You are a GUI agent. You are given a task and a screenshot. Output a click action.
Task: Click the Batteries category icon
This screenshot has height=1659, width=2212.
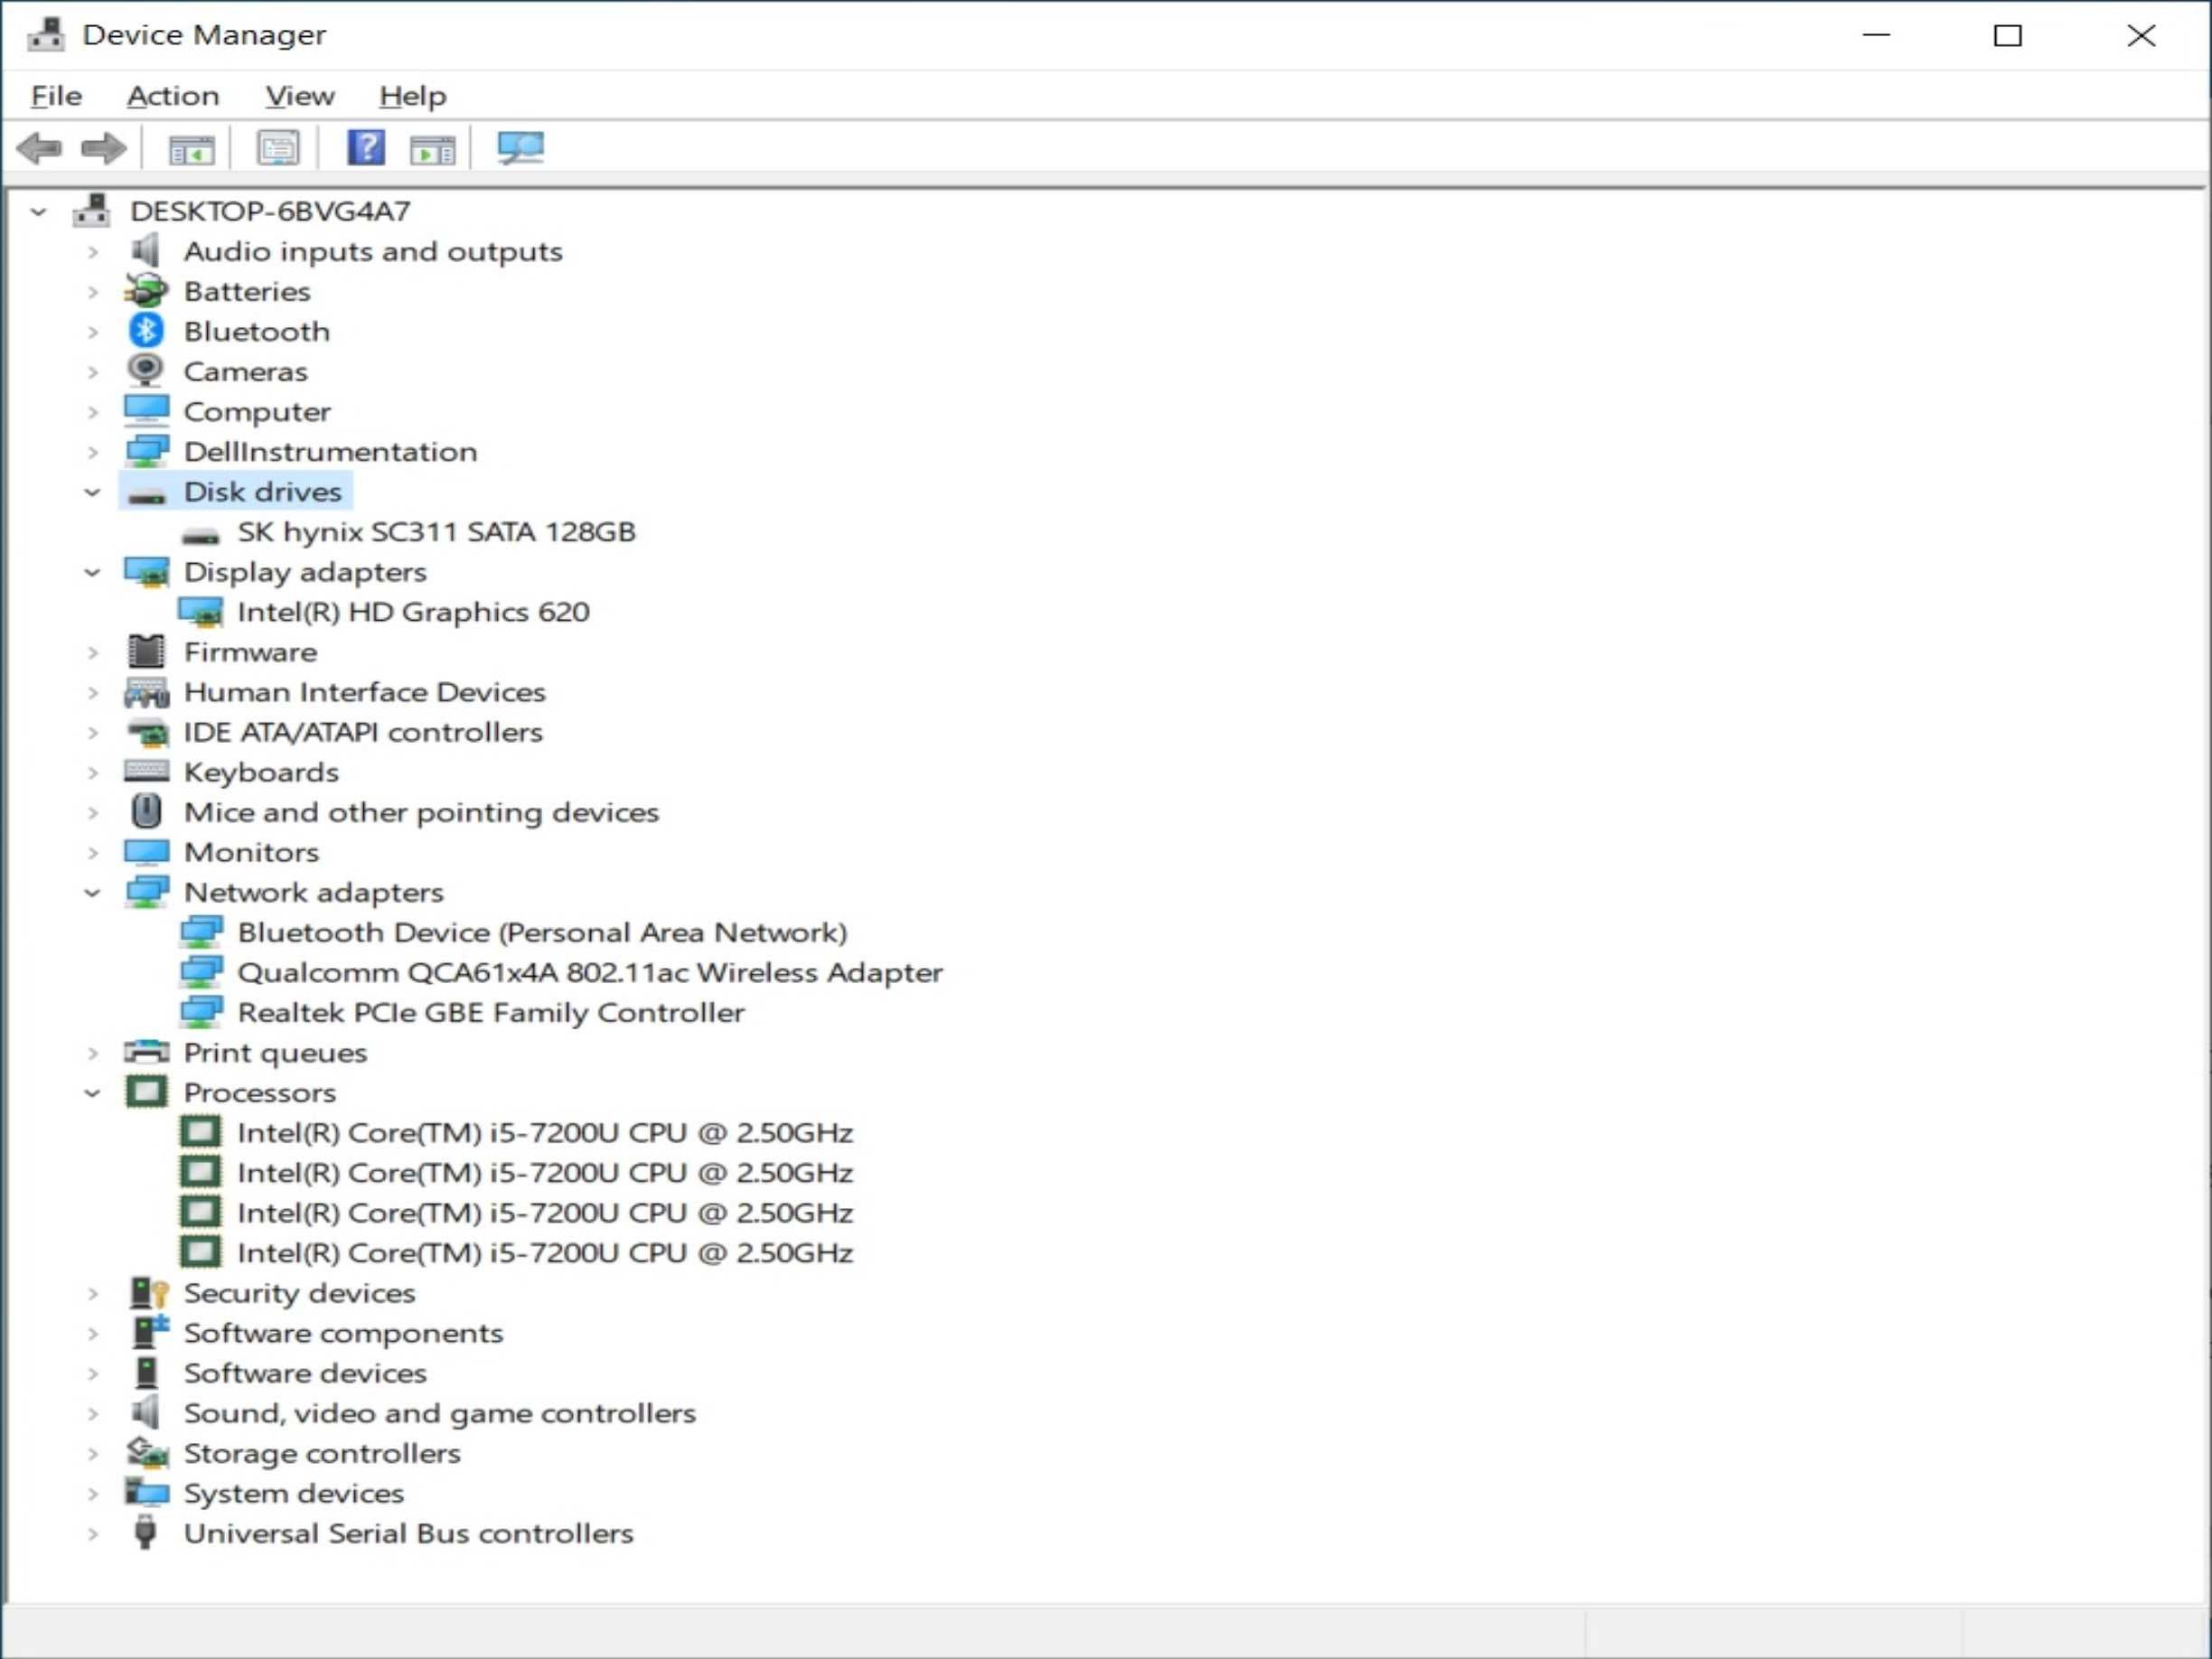coord(146,291)
